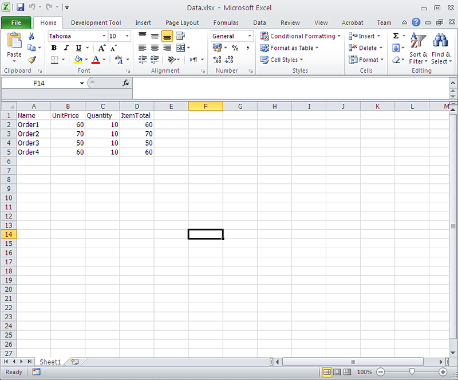
Task: Open the General number format dropdown
Action: [250, 36]
